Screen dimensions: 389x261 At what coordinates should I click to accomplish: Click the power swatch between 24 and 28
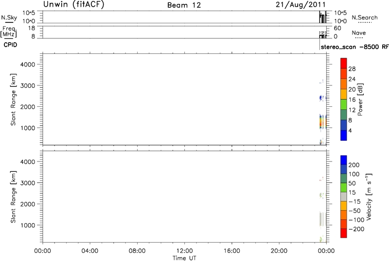344,74
